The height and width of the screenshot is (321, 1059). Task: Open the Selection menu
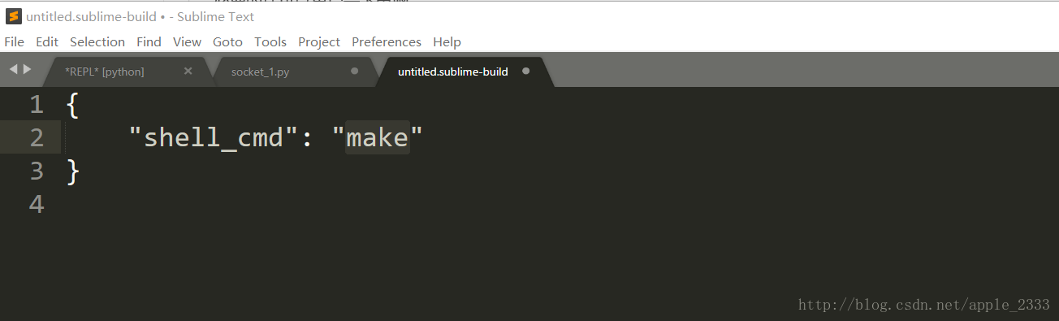[x=97, y=41]
